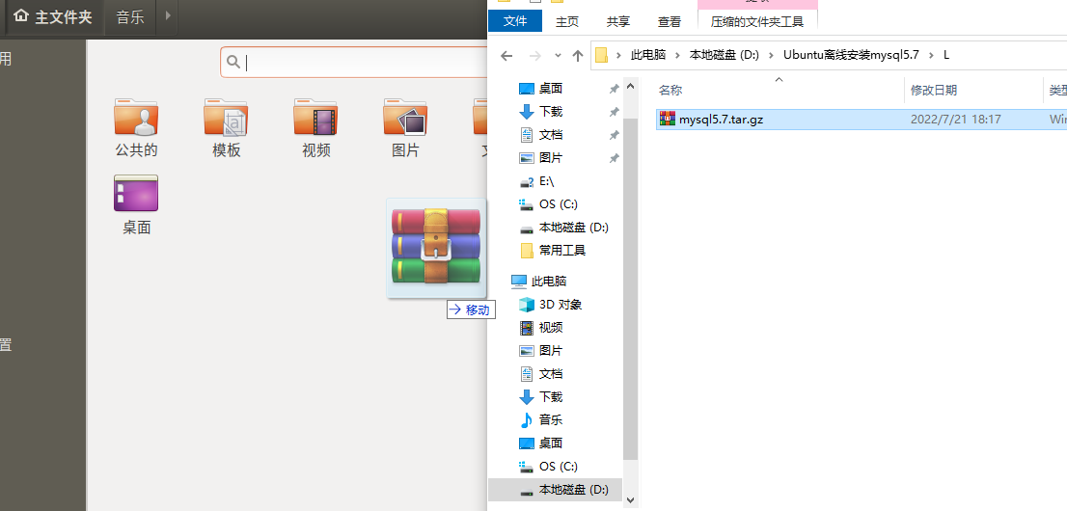Click the 音乐 path bar button

coord(130,17)
